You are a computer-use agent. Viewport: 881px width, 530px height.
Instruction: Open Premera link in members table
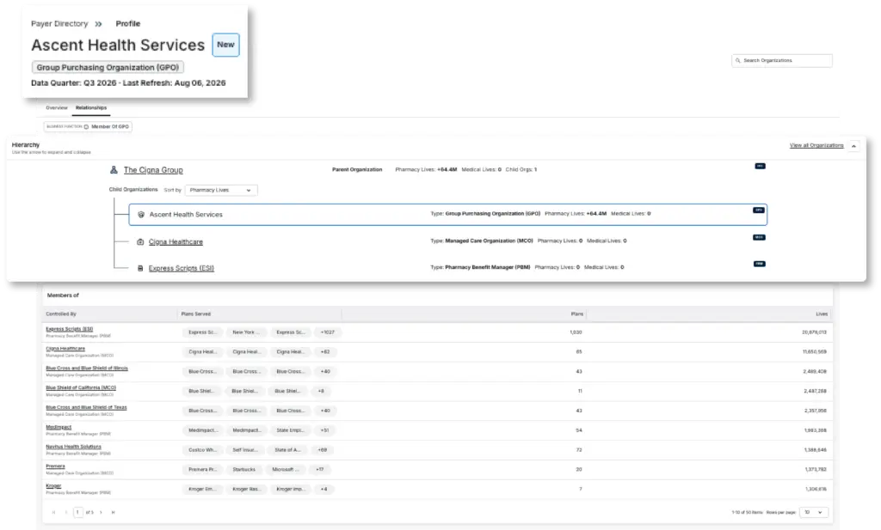[x=55, y=466]
